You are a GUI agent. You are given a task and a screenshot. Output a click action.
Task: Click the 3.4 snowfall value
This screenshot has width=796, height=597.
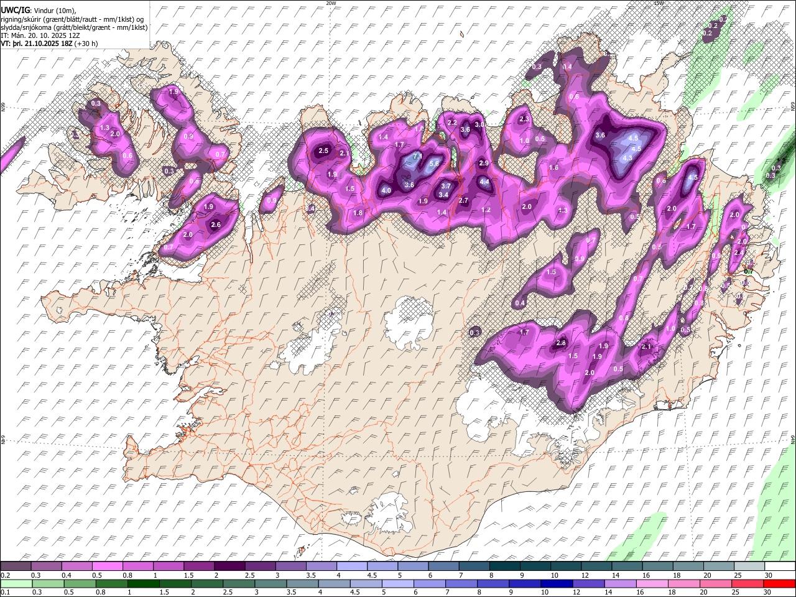tap(443, 195)
